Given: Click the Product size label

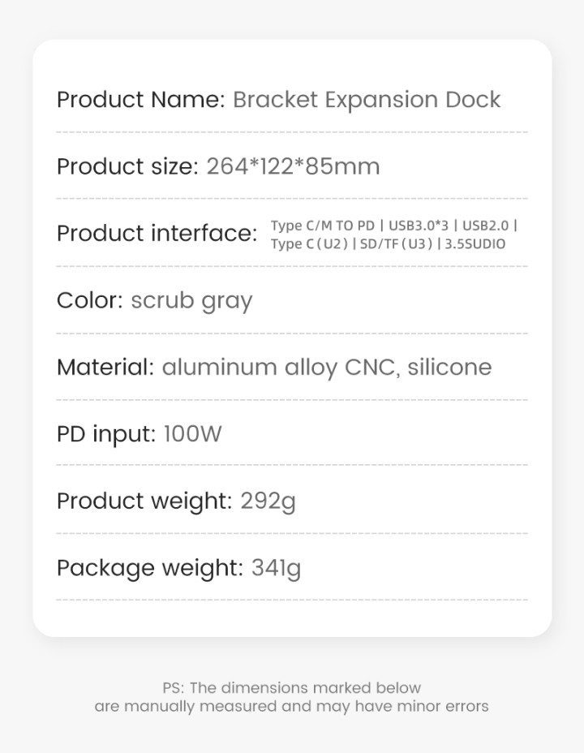Looking at the screenshot, I should (127, 166).
